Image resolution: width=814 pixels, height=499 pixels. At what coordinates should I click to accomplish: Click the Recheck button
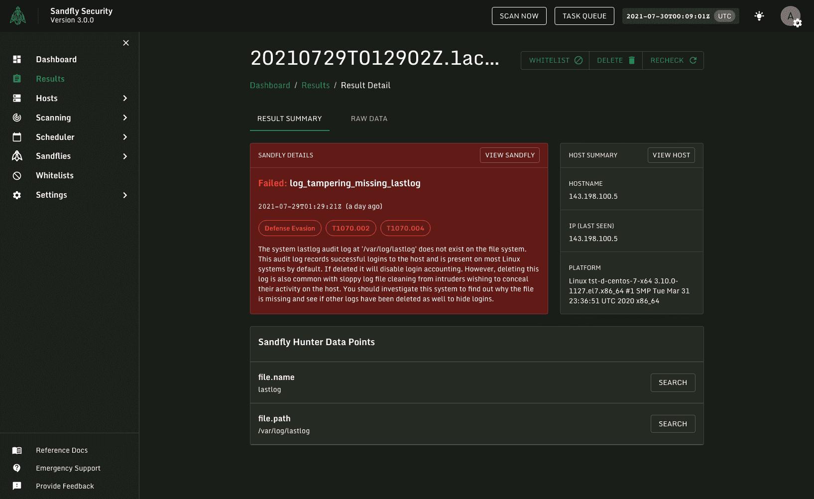[673, 60]
